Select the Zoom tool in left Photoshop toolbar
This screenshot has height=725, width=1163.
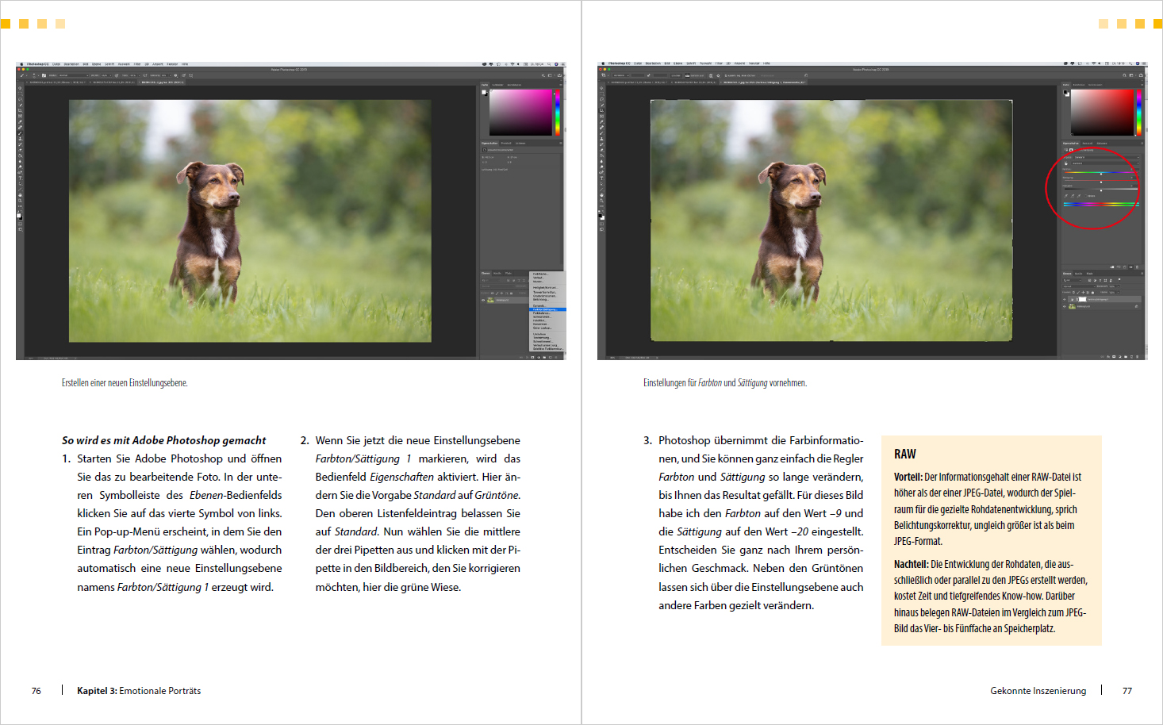[x=20, y=201]
